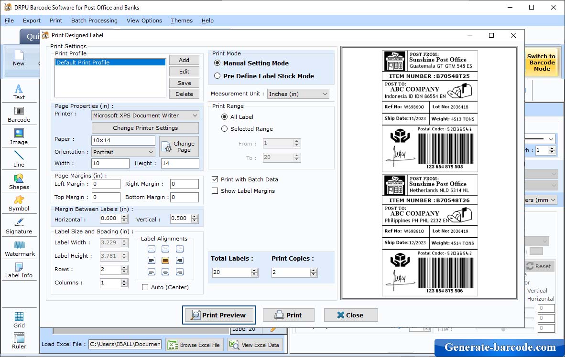
Task: Set label alignment to top left
Action: [x=152, y=249]
